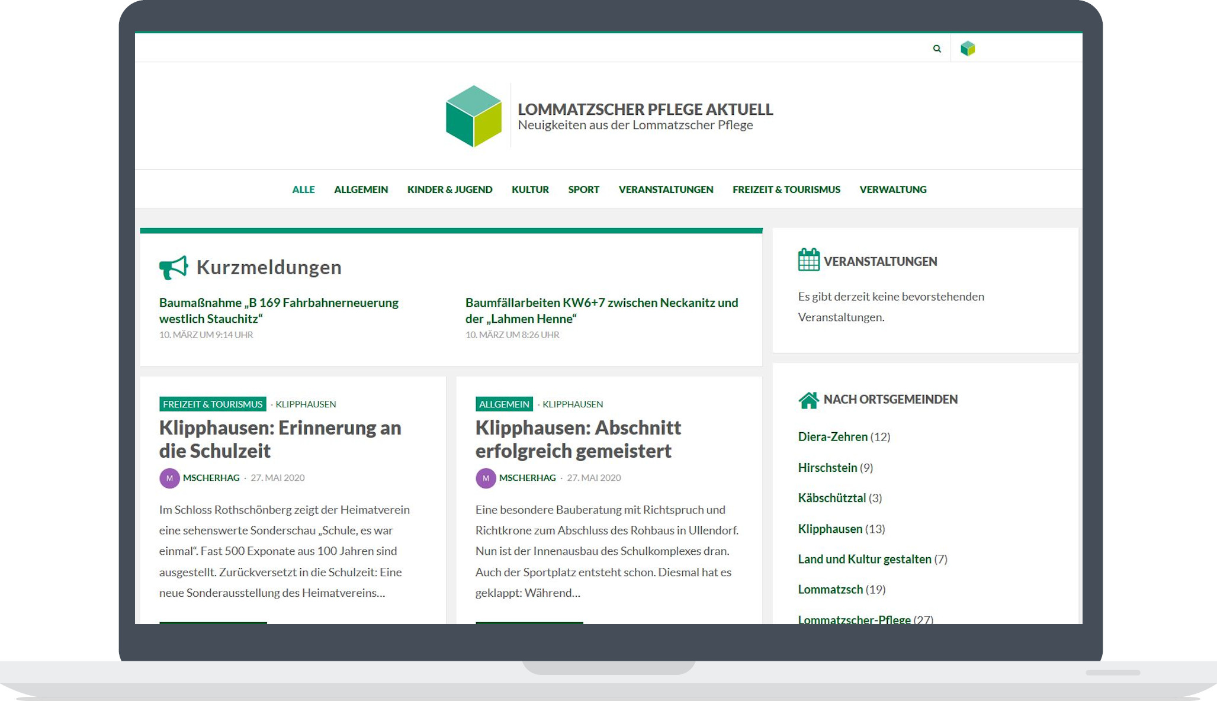Image resolution: width=1217 pixels, height=701 pixels.
Task: Open Diera-Zehren municipality link
Action: [833, 437]
